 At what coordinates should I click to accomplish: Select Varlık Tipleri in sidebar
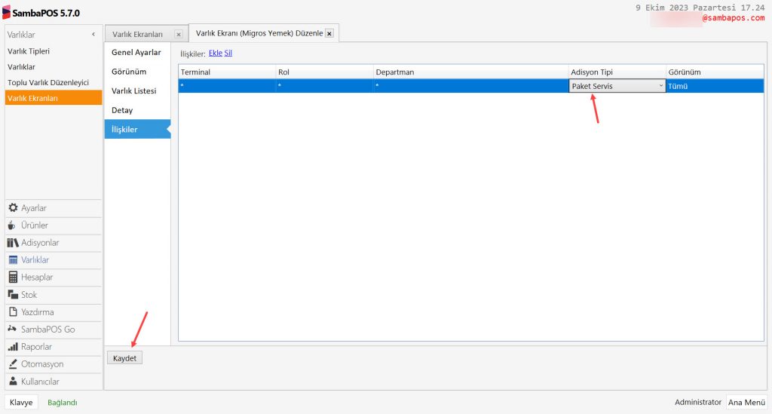(x=29, y=51)
